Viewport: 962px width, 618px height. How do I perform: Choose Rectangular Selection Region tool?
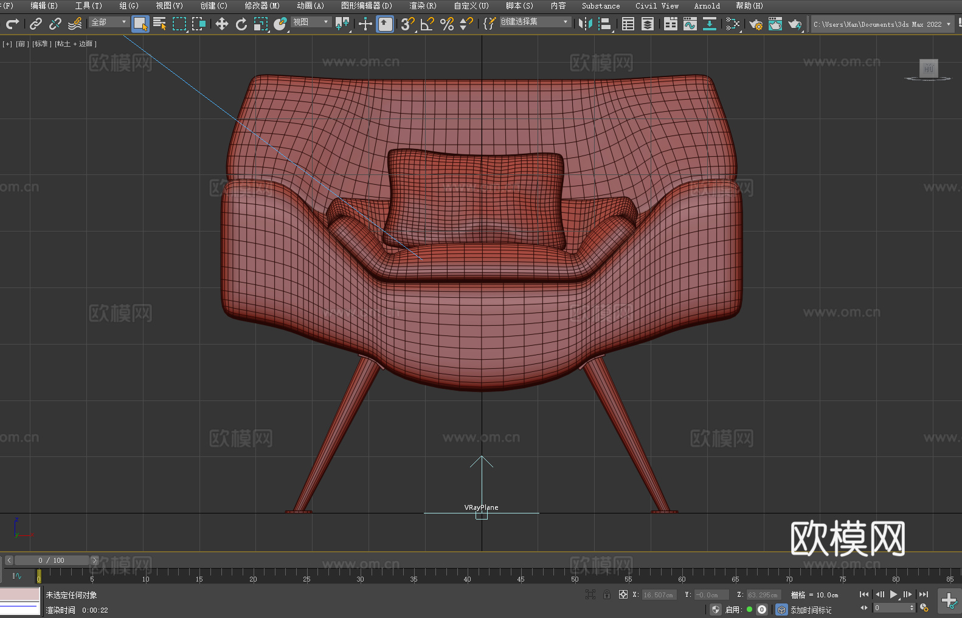(x=179, y=24)
